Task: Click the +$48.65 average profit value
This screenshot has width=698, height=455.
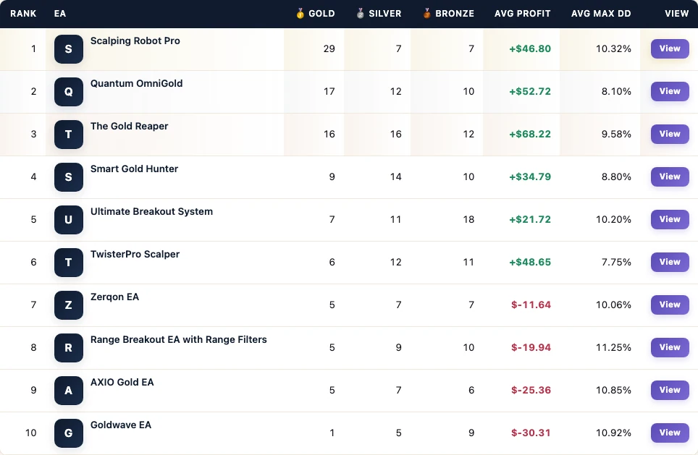Action: click(530, 263)
